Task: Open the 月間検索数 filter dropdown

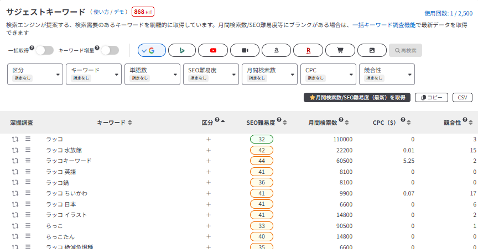Action: pyautogui.click(x=269, y=75)
